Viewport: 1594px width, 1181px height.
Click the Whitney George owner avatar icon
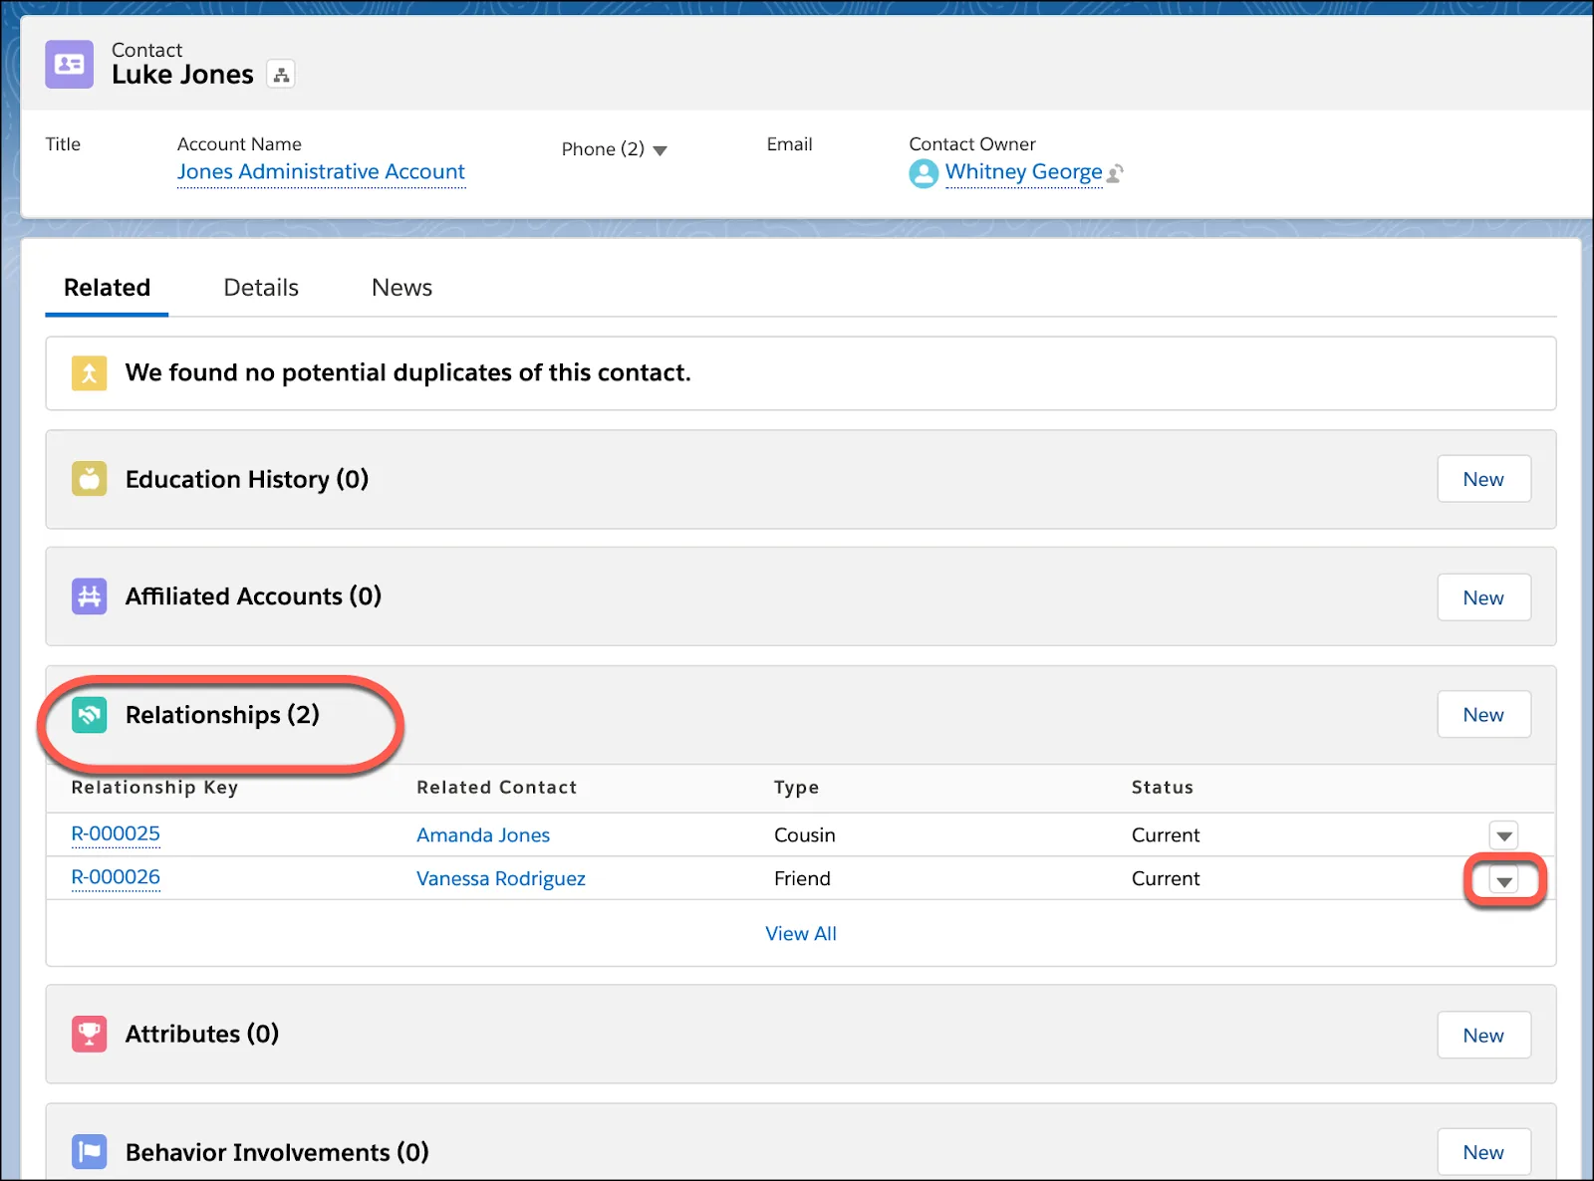[x=924, y=173]
